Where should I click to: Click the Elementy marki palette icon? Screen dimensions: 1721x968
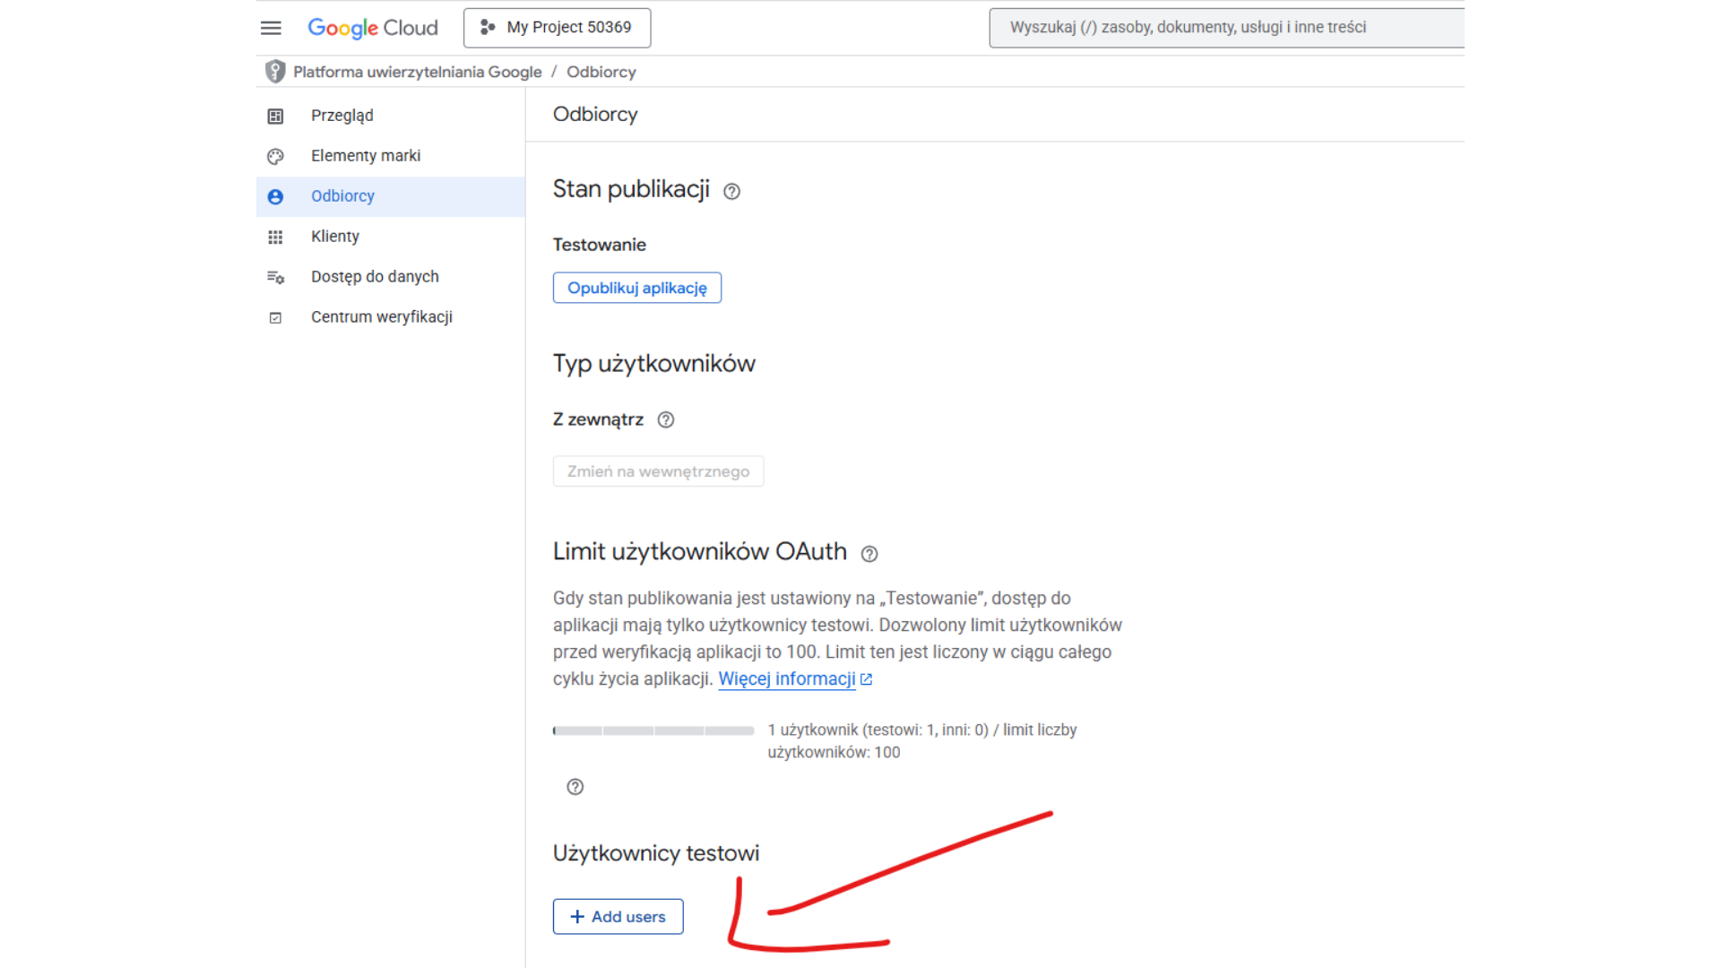275,156
